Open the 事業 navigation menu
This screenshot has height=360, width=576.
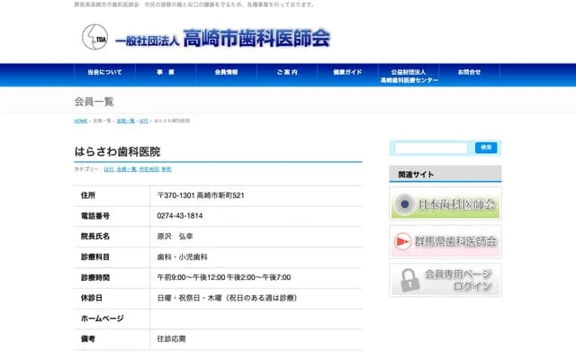coord(165,72)
